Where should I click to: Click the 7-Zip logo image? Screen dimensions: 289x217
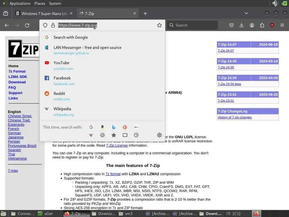(24, 49)
